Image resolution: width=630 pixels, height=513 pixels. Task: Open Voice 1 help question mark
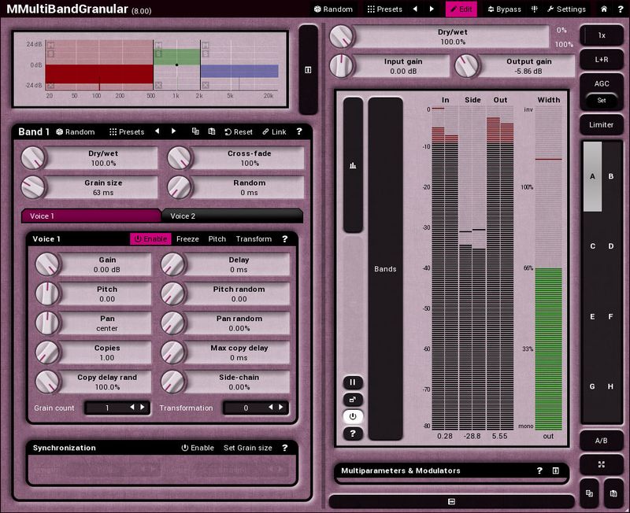pos(285,239)
